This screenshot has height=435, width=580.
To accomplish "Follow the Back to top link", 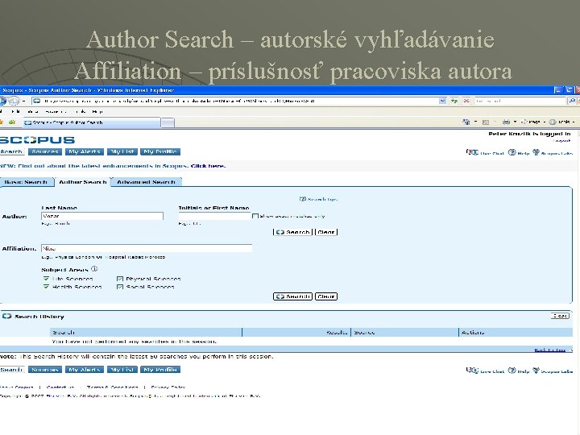I will point(550,350).
